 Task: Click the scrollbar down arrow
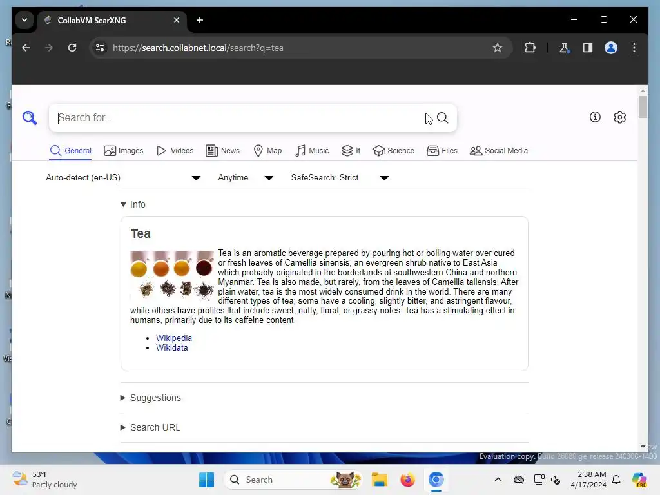(643, 447)
